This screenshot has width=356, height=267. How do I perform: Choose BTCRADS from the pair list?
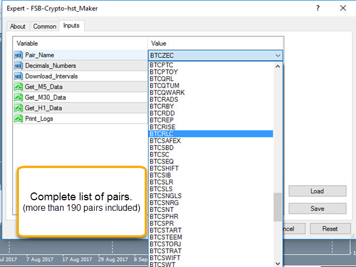pyautogui.click(x=211, y=100)
